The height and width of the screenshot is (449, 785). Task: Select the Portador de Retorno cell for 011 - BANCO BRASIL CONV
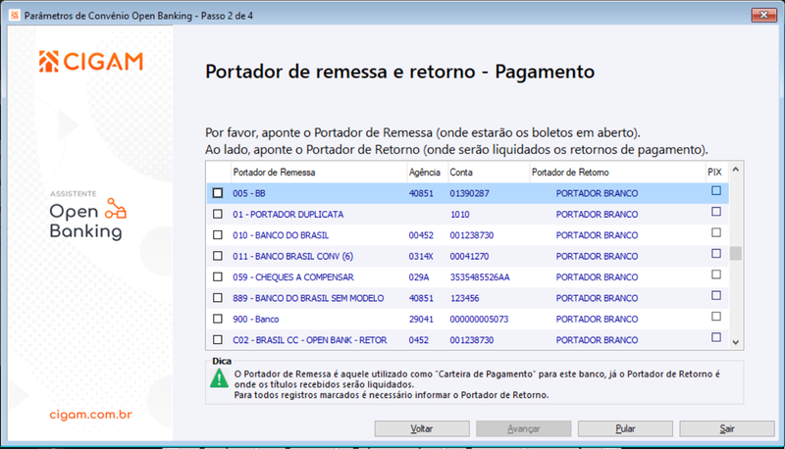[617, 256]
